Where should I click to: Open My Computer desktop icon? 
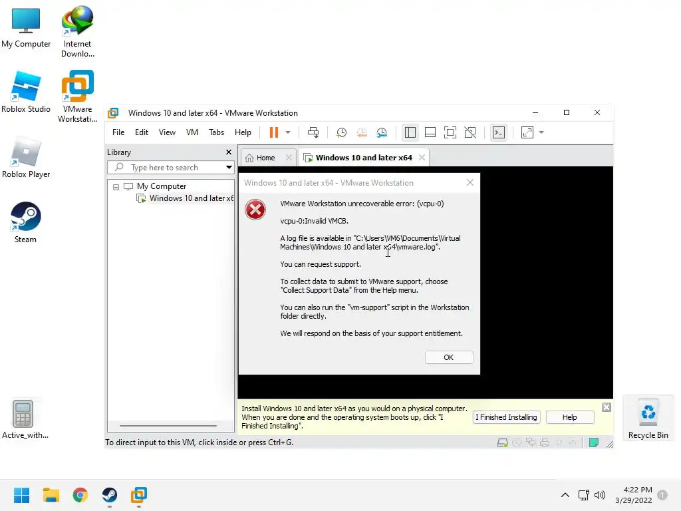coord(26,27)
